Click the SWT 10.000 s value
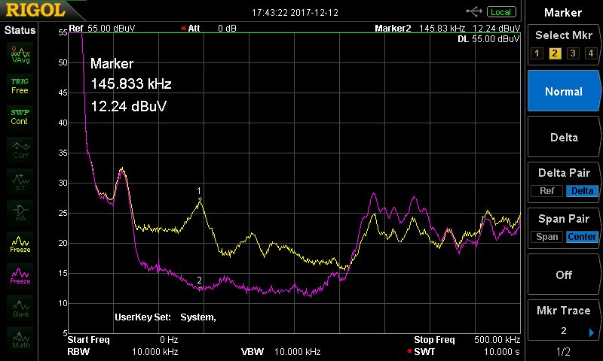 pyautogui.click(x=501, y=352)
